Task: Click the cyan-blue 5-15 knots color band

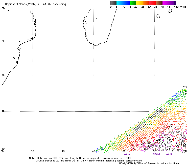Action: point(123,3)
